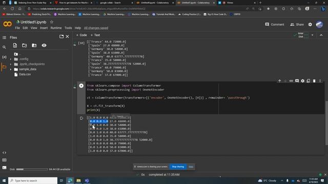The height and width of the screenshot is (184, 328).
Task: Switch to the Vimeo browser tab
Action: pyautogui.click(x=237, y=3)
